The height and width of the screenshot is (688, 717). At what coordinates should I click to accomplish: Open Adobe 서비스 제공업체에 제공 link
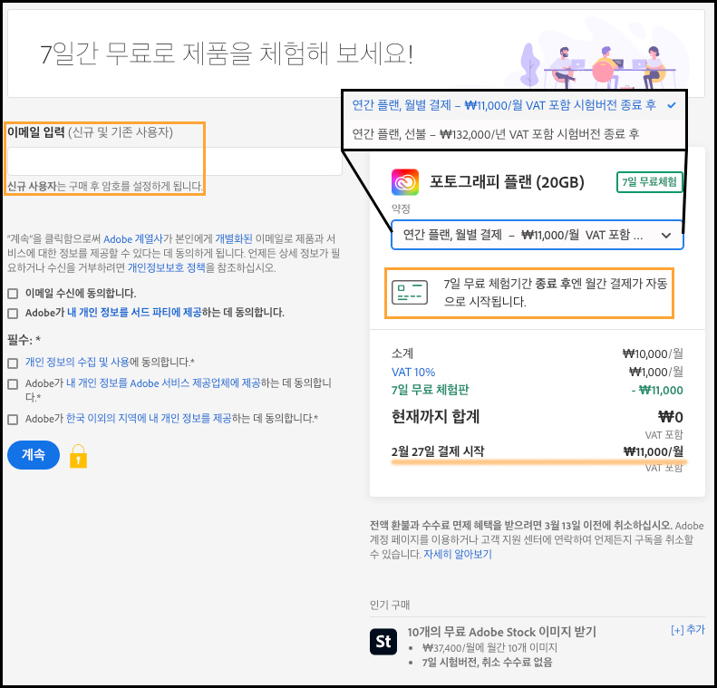(163, 383)
